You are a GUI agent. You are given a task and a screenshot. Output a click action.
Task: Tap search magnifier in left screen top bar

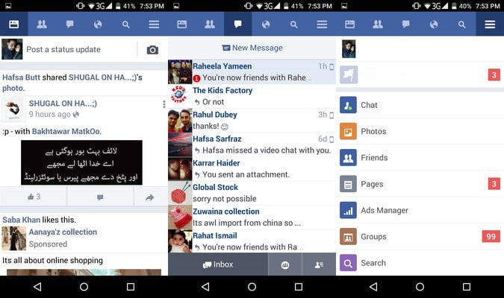pyautogui.click(x=125, y=25)
